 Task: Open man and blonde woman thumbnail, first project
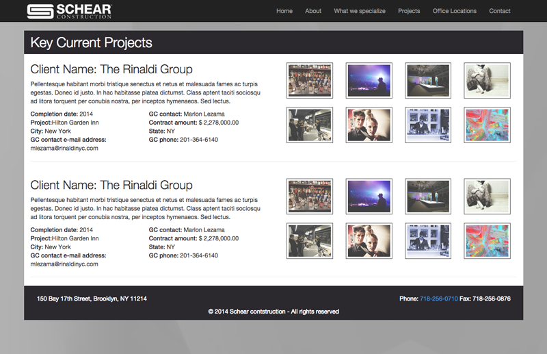point(369,125)
